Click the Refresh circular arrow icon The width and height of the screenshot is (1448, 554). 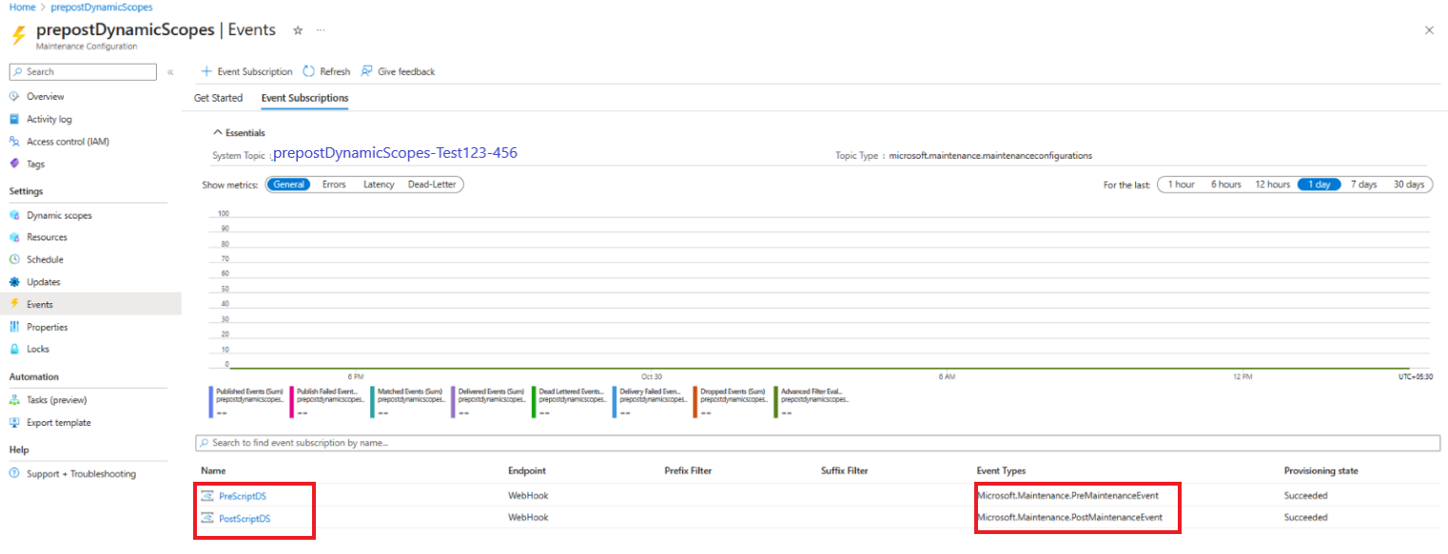click(308, 71)
